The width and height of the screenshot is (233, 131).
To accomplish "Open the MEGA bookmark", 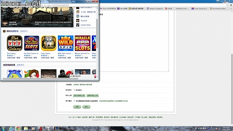I will coord(169,9).
